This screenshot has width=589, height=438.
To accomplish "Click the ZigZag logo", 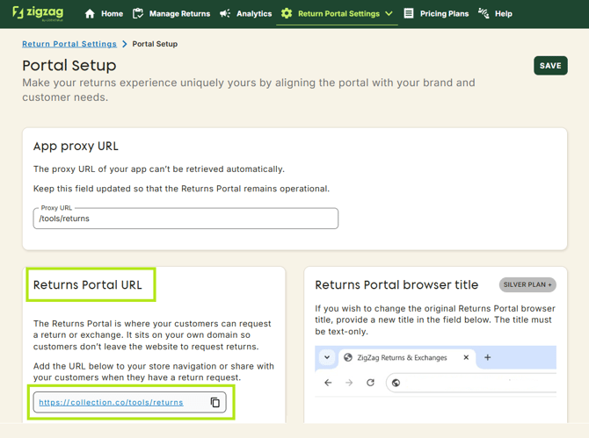I will pyautogui.click(x=38, y=13).
